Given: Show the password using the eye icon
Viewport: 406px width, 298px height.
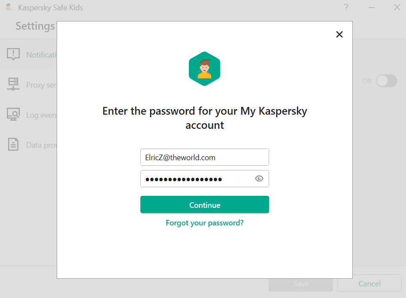Looking at the screenshot, I should coord(259,179).
